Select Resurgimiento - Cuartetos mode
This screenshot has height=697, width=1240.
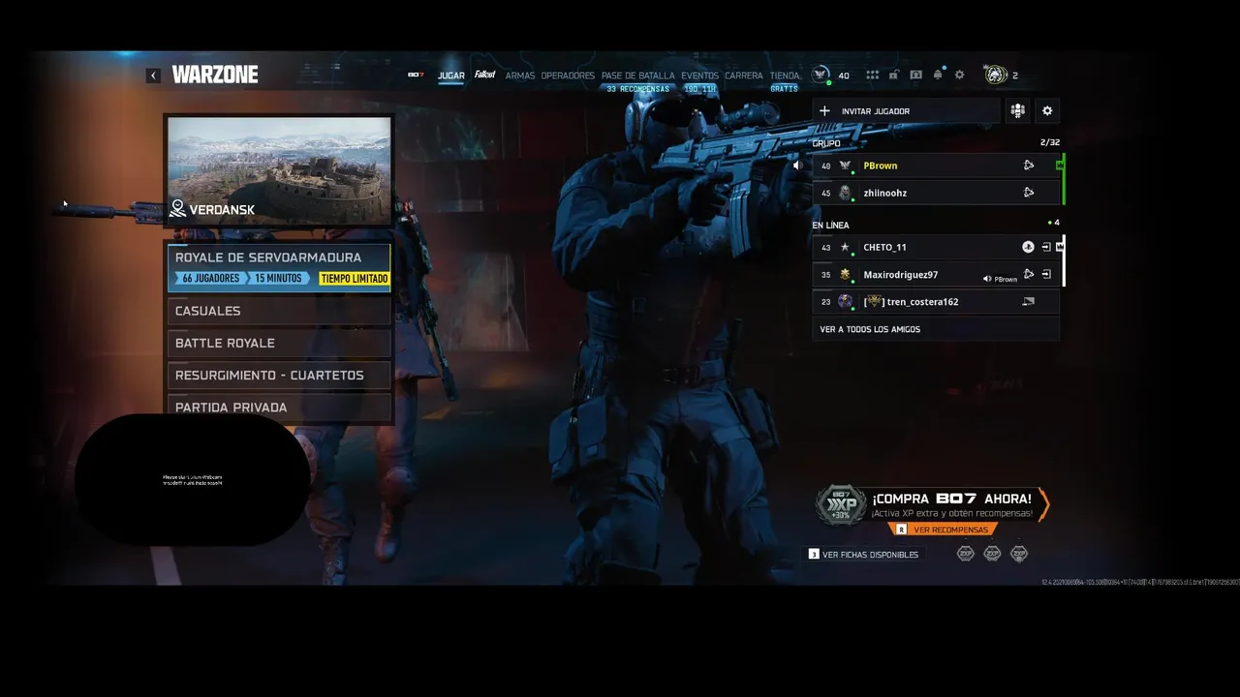(x=279, y=375)
